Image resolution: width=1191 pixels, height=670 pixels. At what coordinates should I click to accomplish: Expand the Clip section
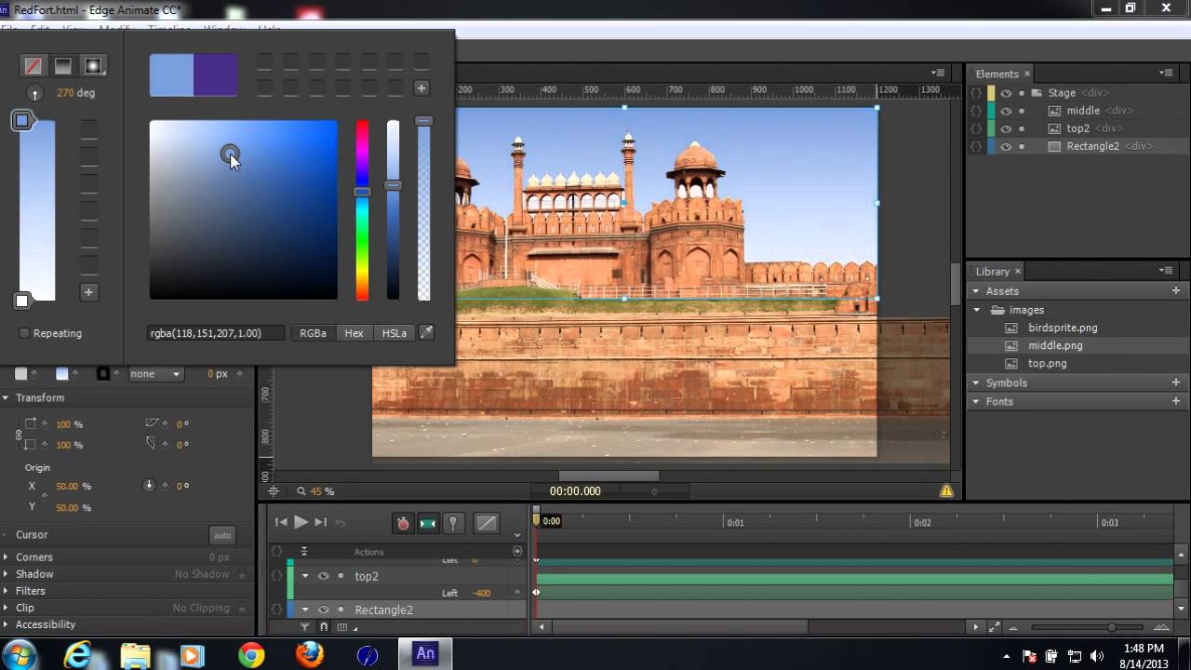(x=6, y=608)
